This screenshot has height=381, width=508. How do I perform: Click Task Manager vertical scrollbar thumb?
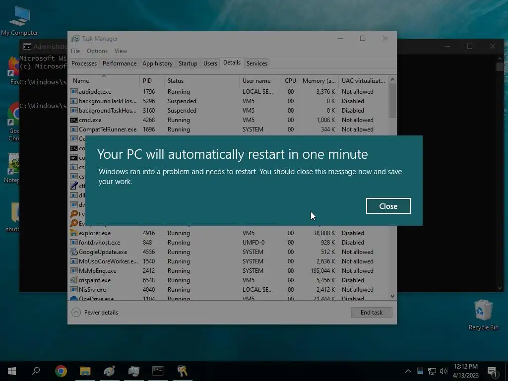click(x=392, y=101)
